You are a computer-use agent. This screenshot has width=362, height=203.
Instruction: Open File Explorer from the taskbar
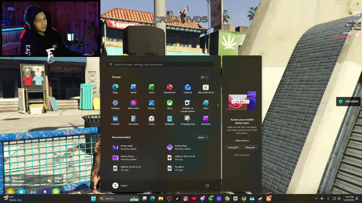161,198
